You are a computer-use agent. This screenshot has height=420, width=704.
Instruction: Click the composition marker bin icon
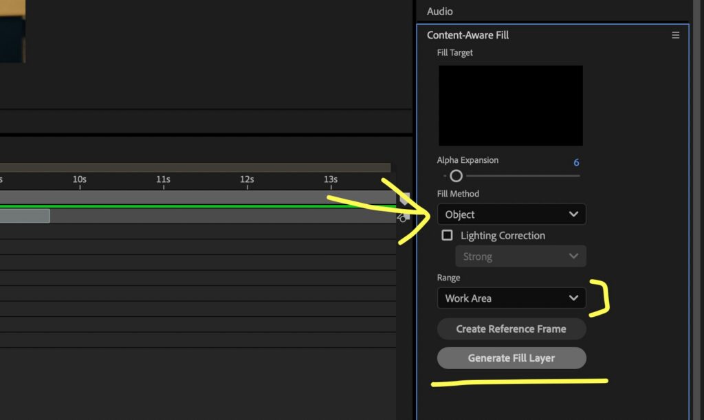pos(404,217)
